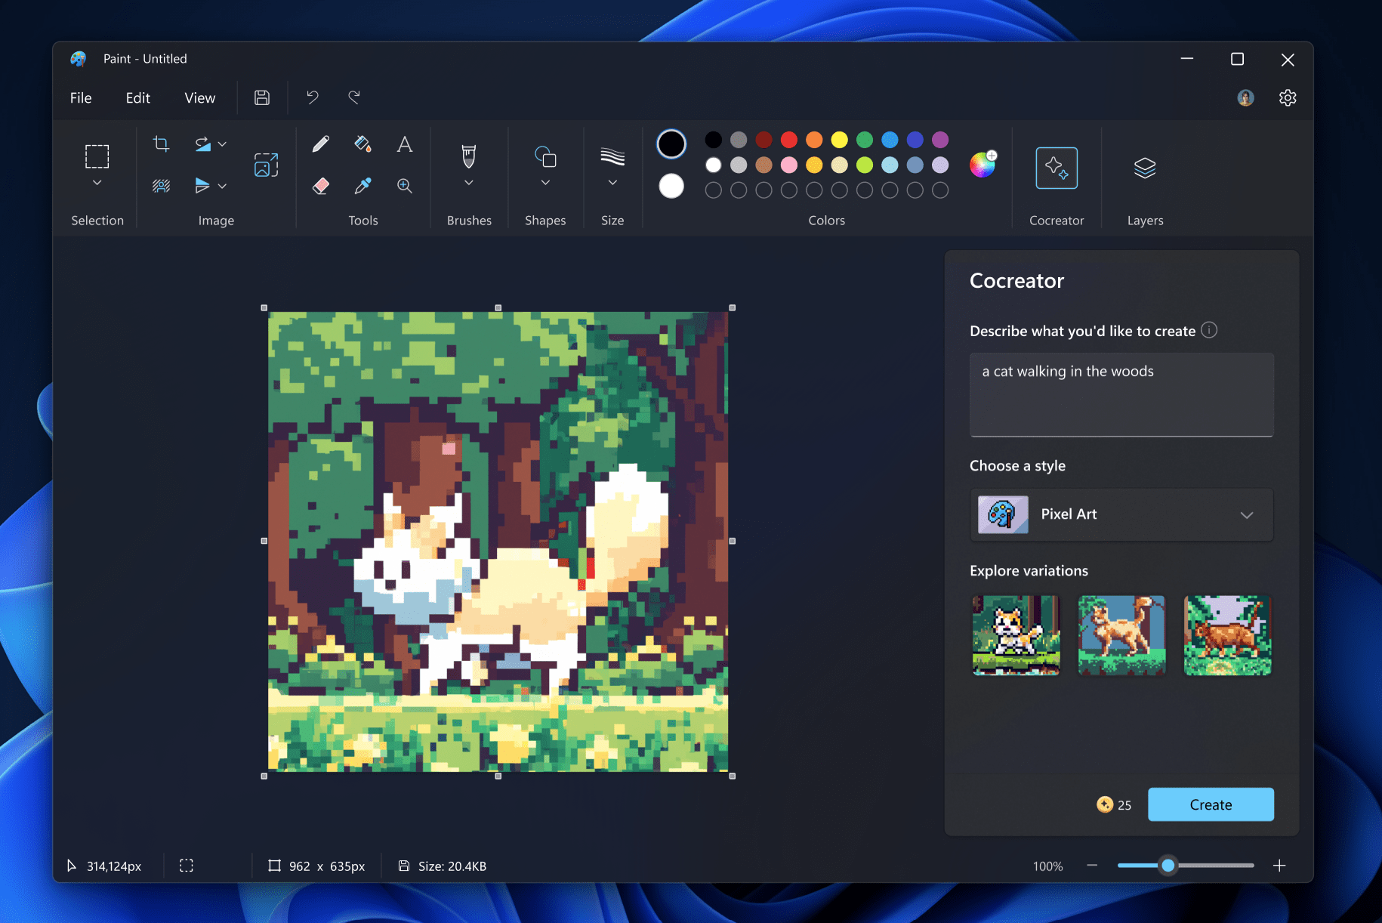Choose the Text tool
1382x923 pixels.
tap(405, 144)
